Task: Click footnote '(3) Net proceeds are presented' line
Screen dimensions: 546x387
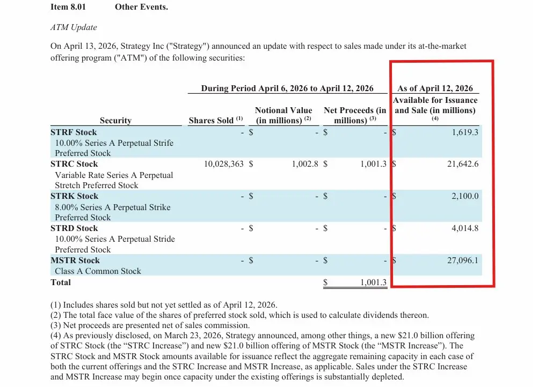Action: [x=150, y=325]
